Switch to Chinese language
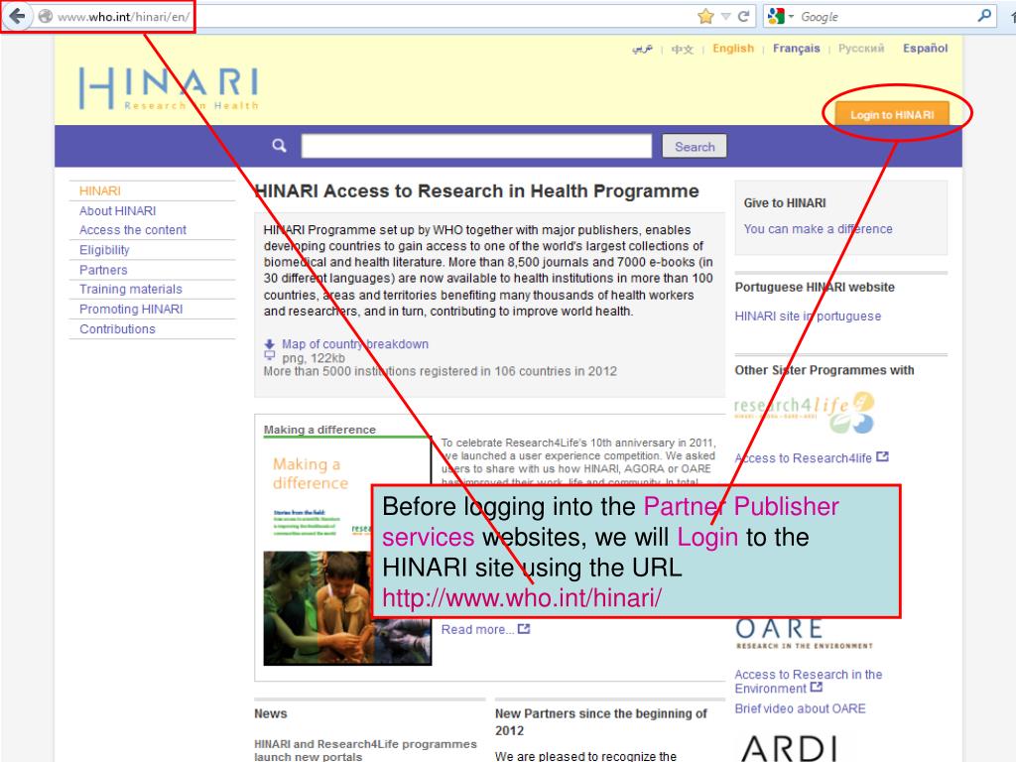Screen dimensions: 1016x762 [x=682, y=49]
